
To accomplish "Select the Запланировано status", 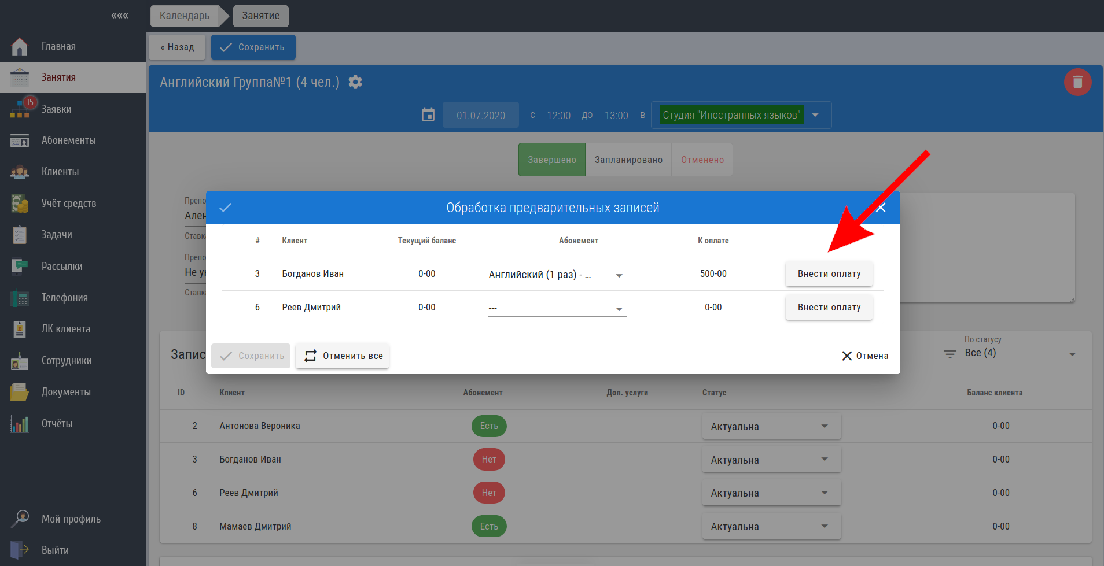I will click(x=628, y=160).
